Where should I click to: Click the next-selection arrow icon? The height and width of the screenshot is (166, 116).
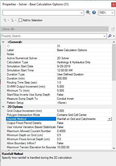[x=12, y=20]
